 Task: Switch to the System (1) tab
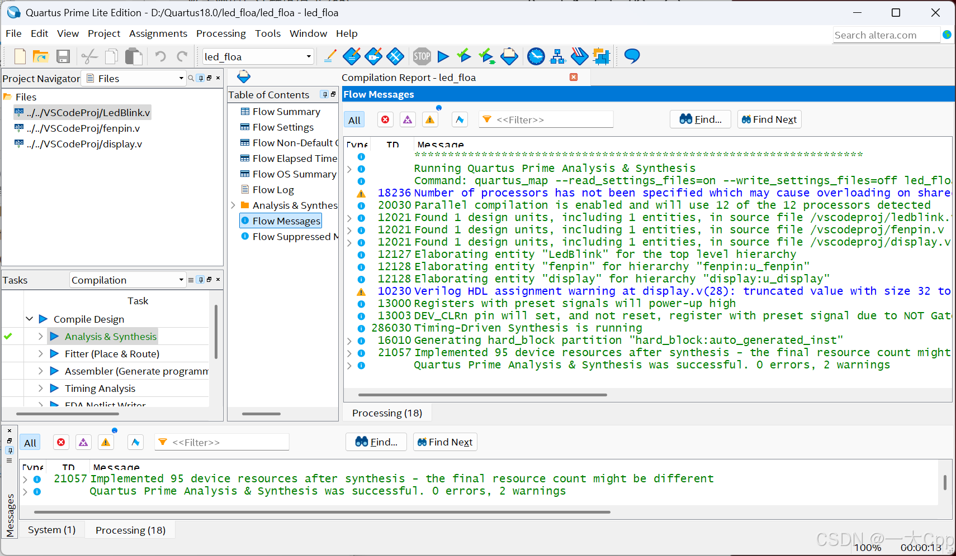(x=52, y=530)
